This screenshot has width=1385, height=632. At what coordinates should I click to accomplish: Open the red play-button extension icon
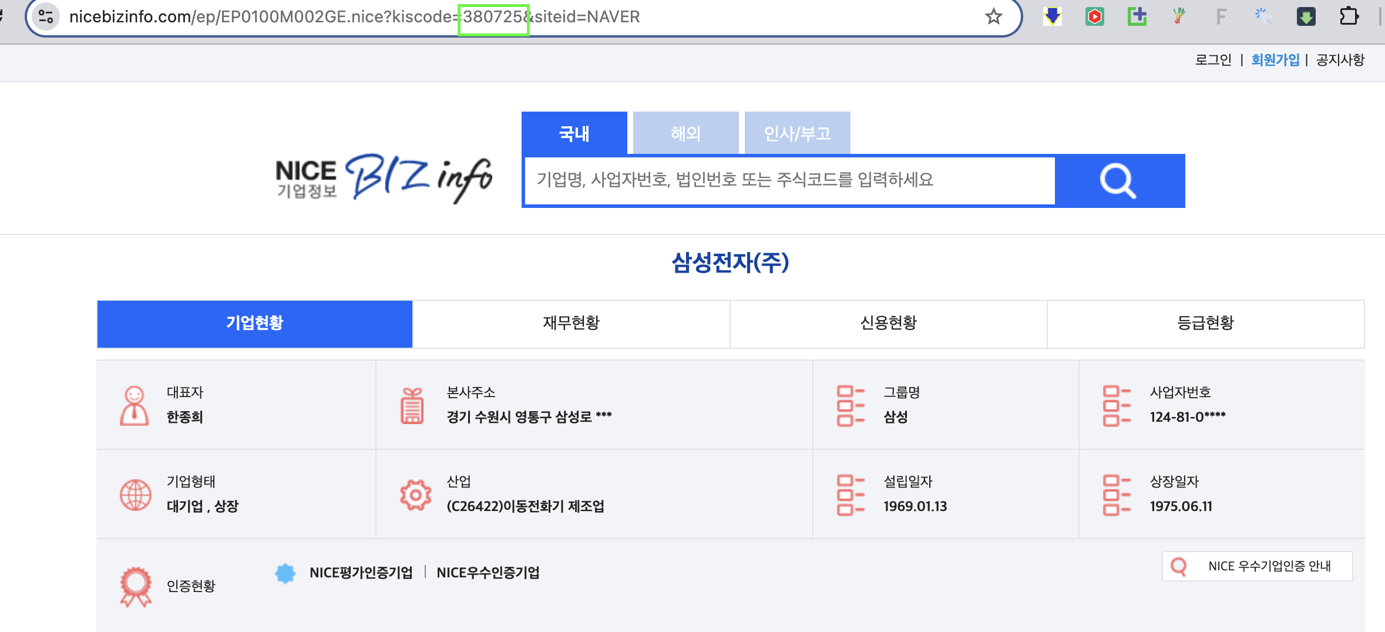[1094, 16]
